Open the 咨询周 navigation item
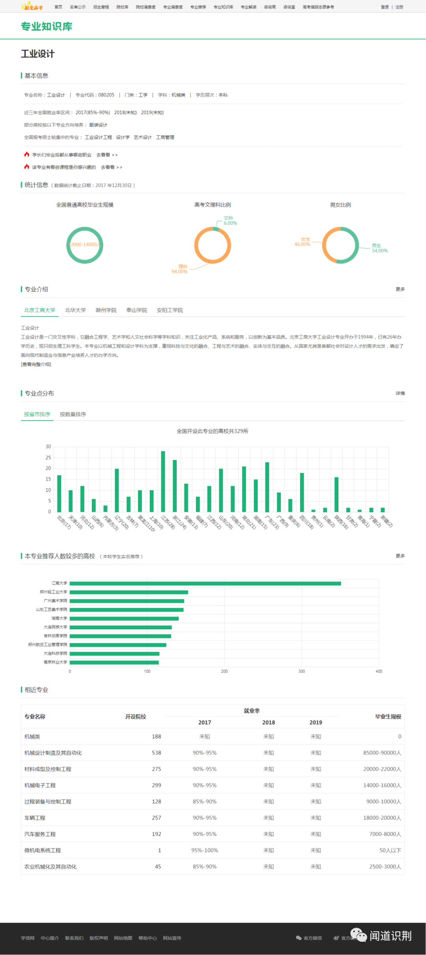426x955 pixels. 270,7
